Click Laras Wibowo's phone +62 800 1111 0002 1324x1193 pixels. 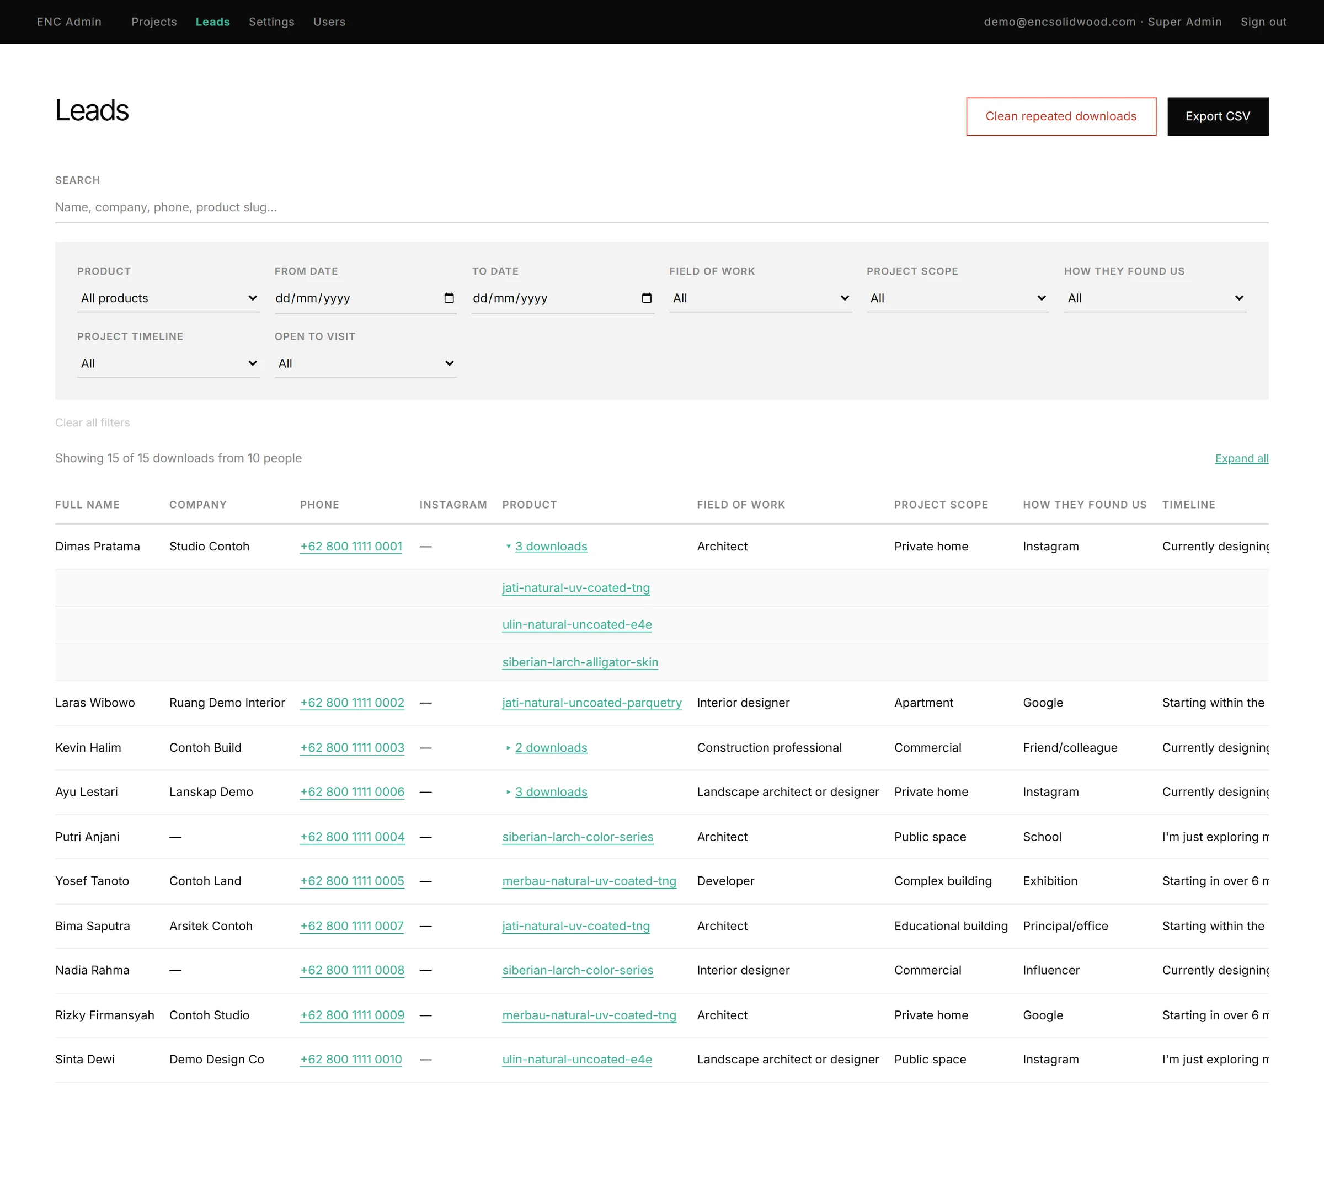[x=352, y=703]
